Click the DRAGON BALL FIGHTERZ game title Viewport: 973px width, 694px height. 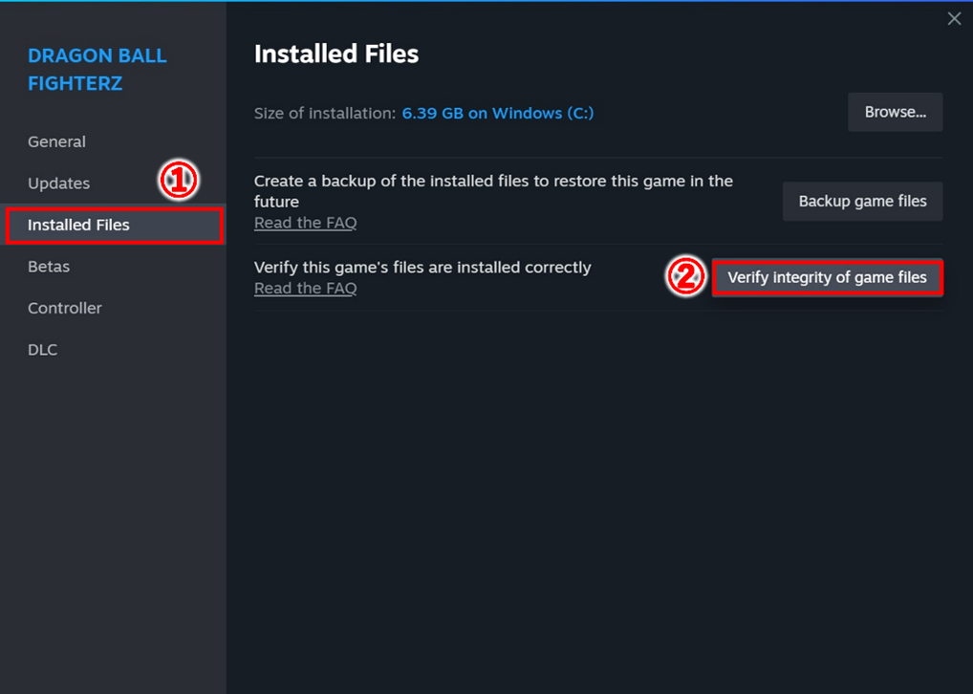97,70
